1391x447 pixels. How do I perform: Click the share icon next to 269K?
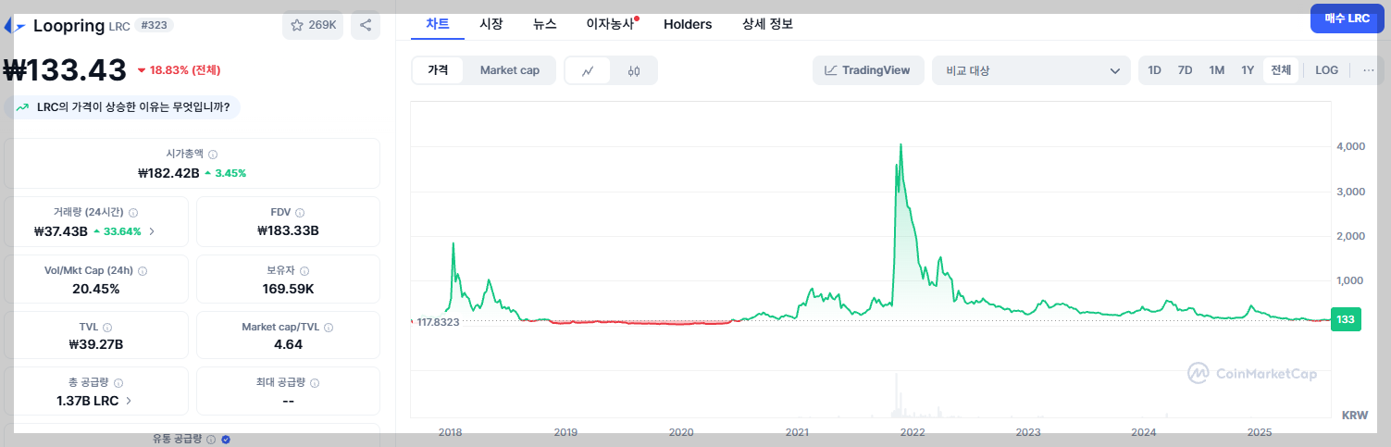coord(366,25)
